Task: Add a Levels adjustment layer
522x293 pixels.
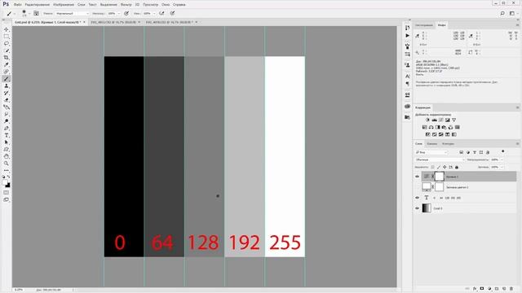Action: (x=435, y=120)
